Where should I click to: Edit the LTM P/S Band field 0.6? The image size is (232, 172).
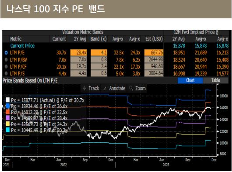(99, 73)
